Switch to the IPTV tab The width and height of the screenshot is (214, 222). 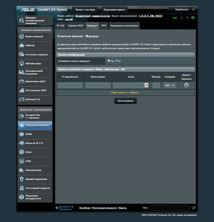(x=104, y=26)
